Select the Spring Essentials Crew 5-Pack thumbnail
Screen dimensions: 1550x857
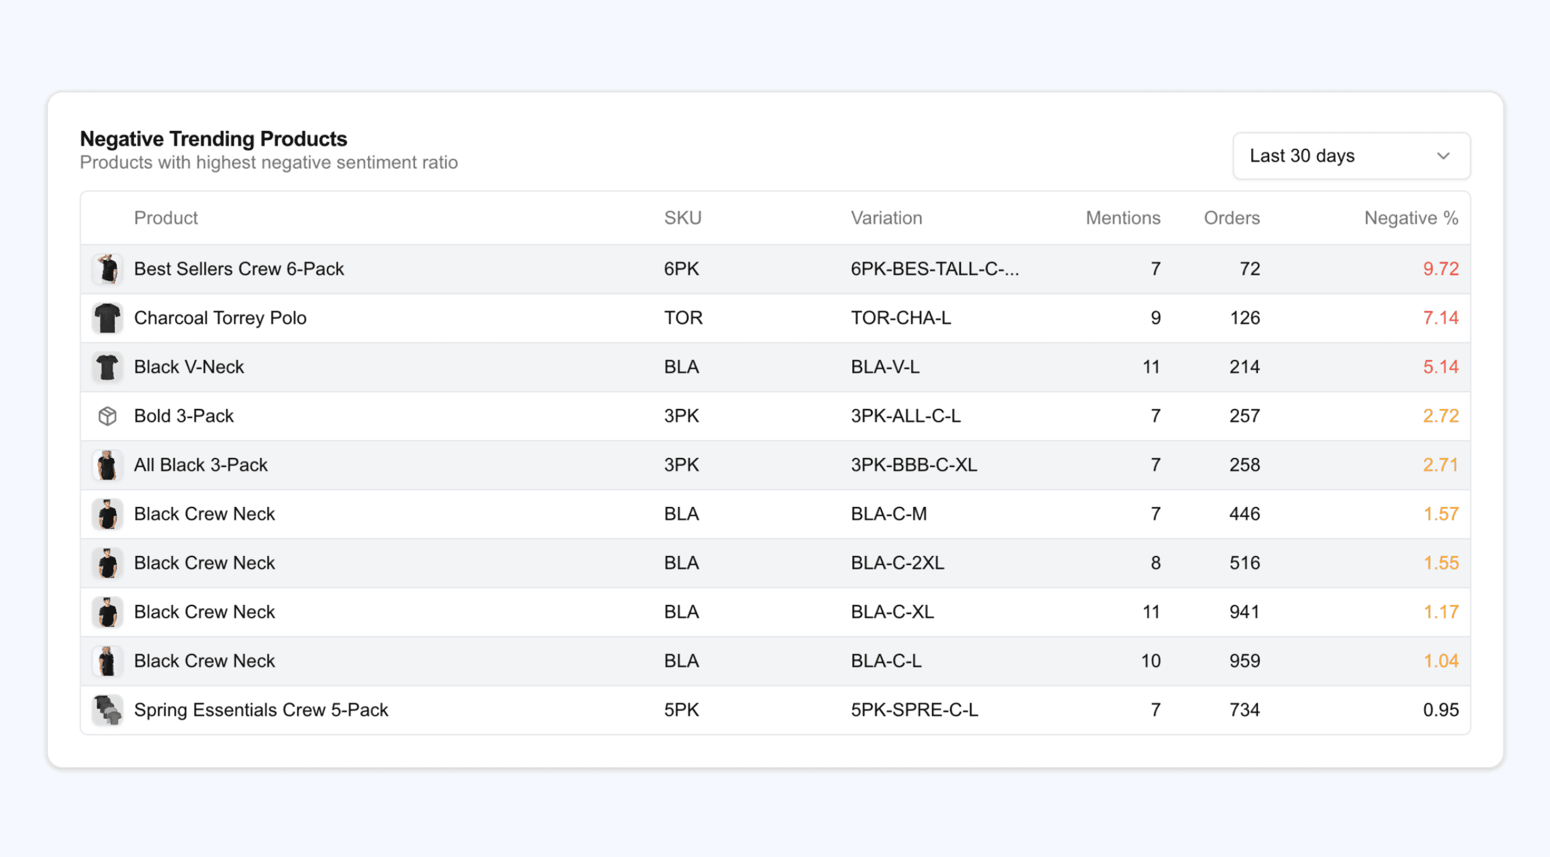[x=107, y=709]
